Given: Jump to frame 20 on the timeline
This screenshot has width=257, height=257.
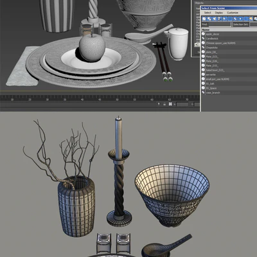Looking at the screenshot, I should tap(12, 100).
